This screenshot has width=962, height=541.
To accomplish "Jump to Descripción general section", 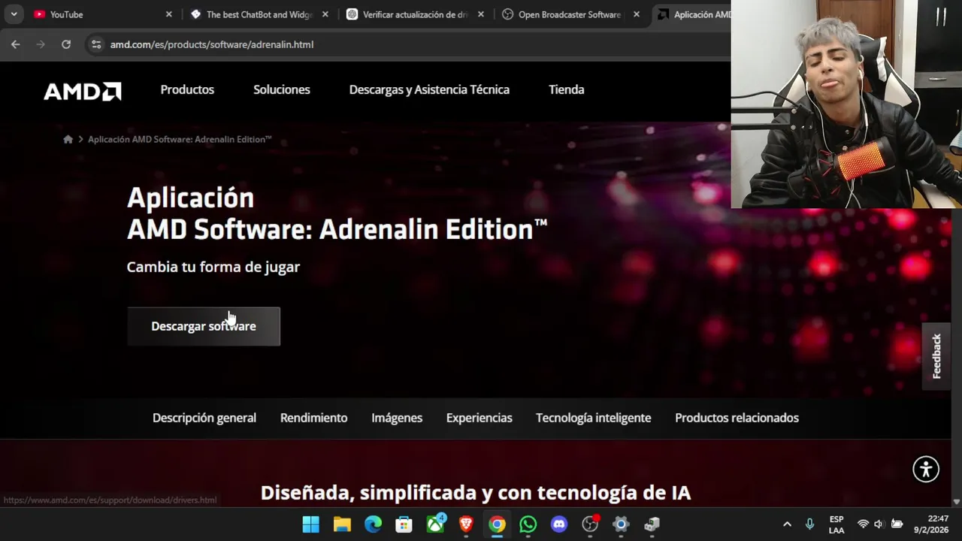I will tap(204, 418).
